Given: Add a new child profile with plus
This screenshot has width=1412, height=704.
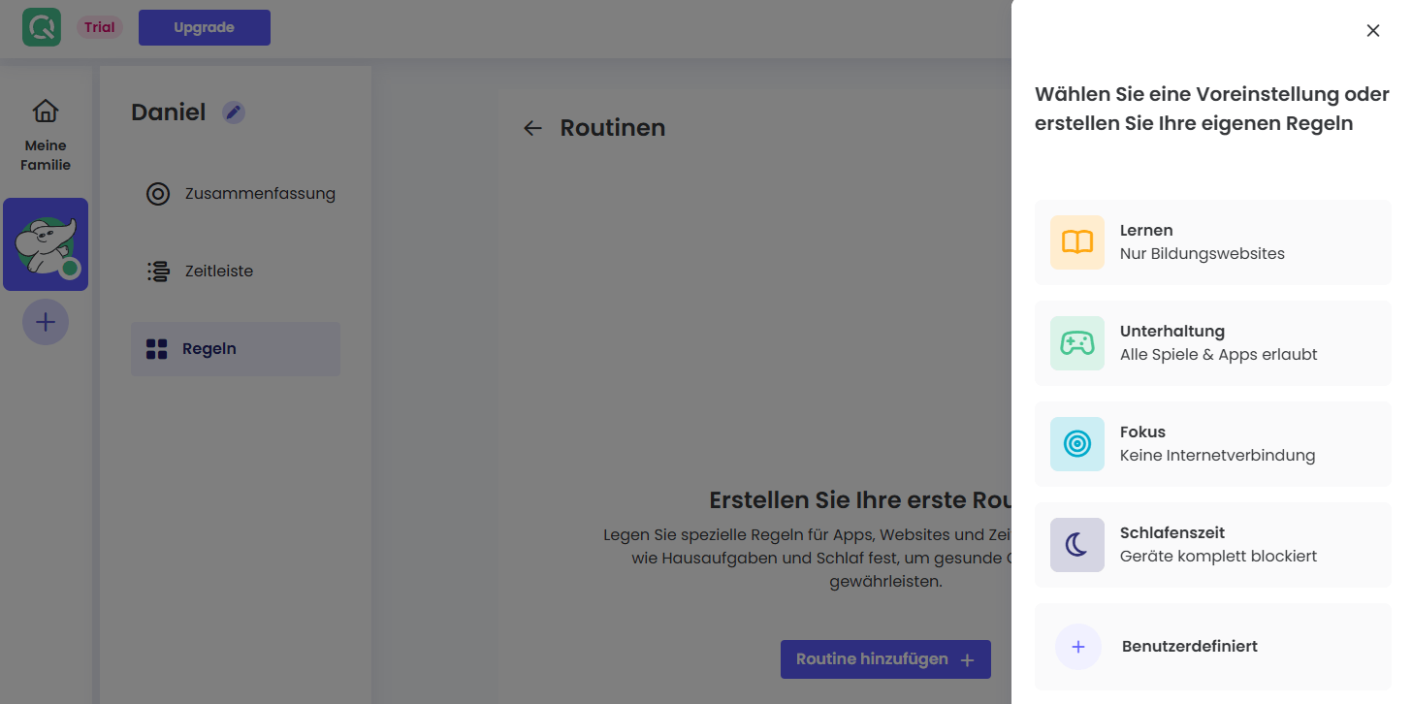Looking at the screenshot, I should point(46,322).
